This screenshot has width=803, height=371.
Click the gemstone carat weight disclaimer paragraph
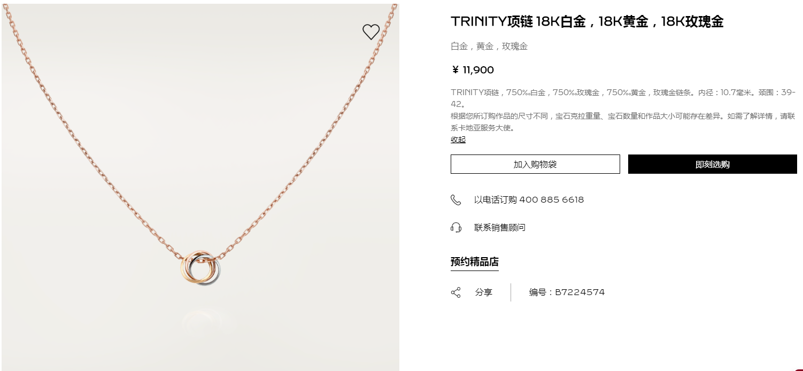[623, 122]
